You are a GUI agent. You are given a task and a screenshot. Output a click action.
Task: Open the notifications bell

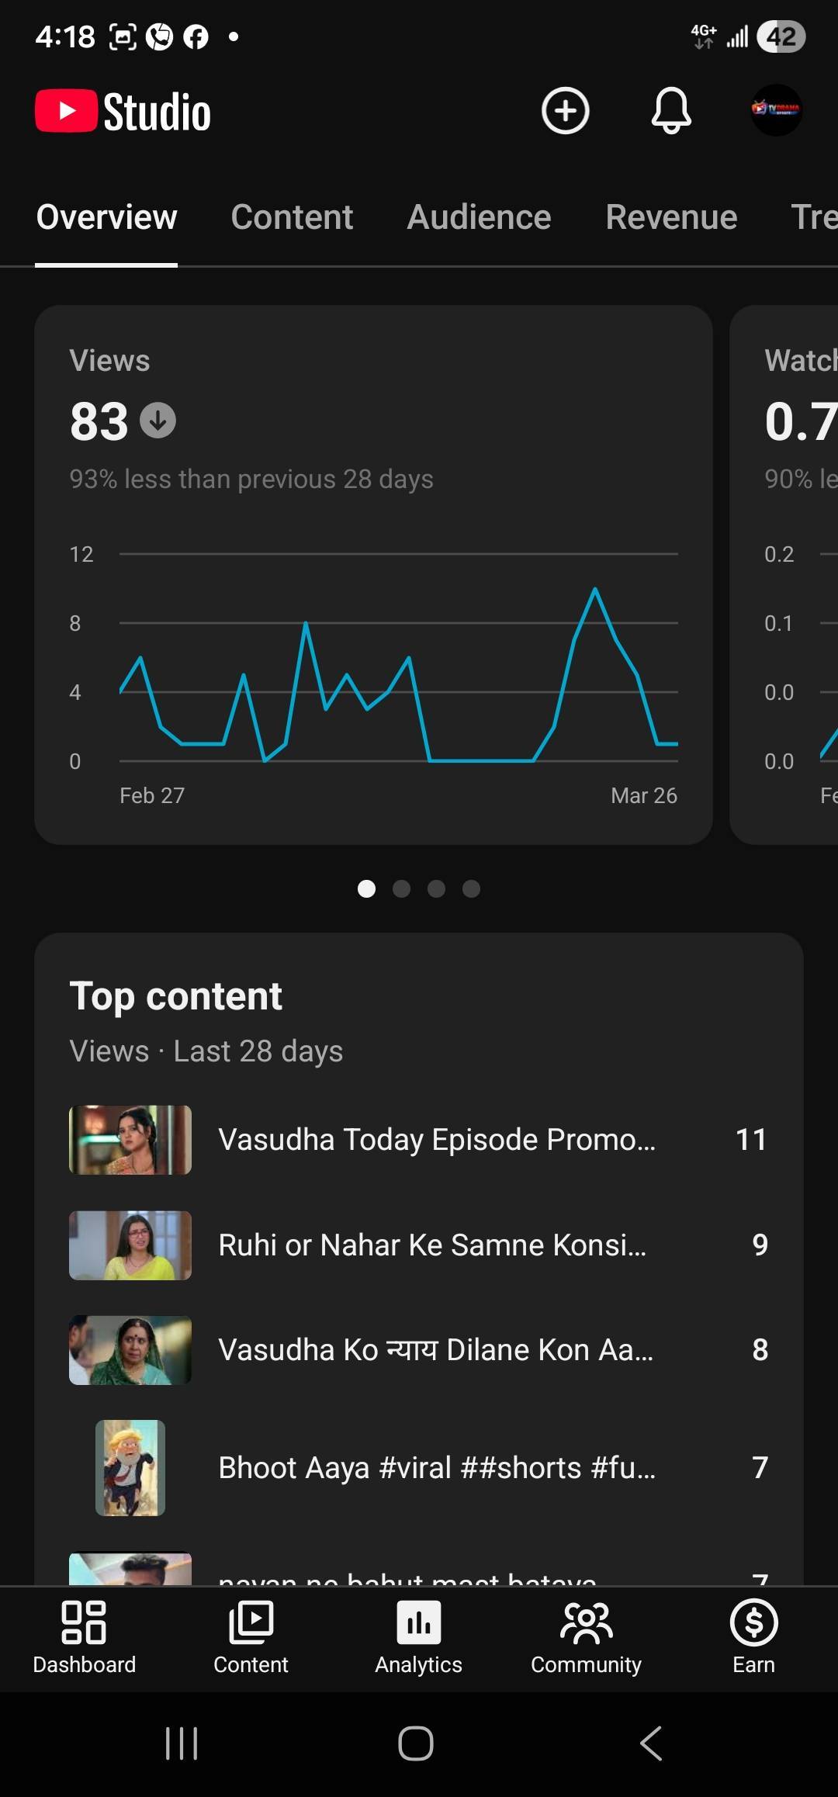(x=670, y=111)
